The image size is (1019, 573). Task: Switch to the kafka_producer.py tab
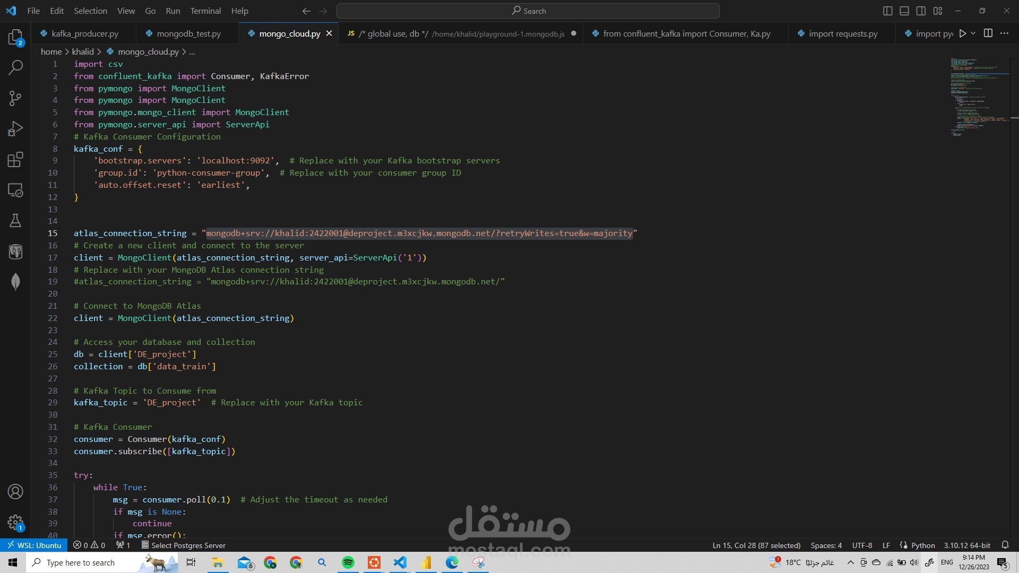click(83, 33)
